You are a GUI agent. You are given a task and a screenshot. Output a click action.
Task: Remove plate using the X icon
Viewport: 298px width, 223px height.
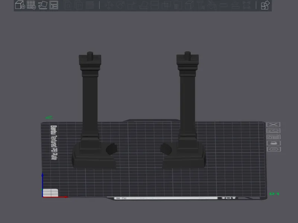pos(273,125)
